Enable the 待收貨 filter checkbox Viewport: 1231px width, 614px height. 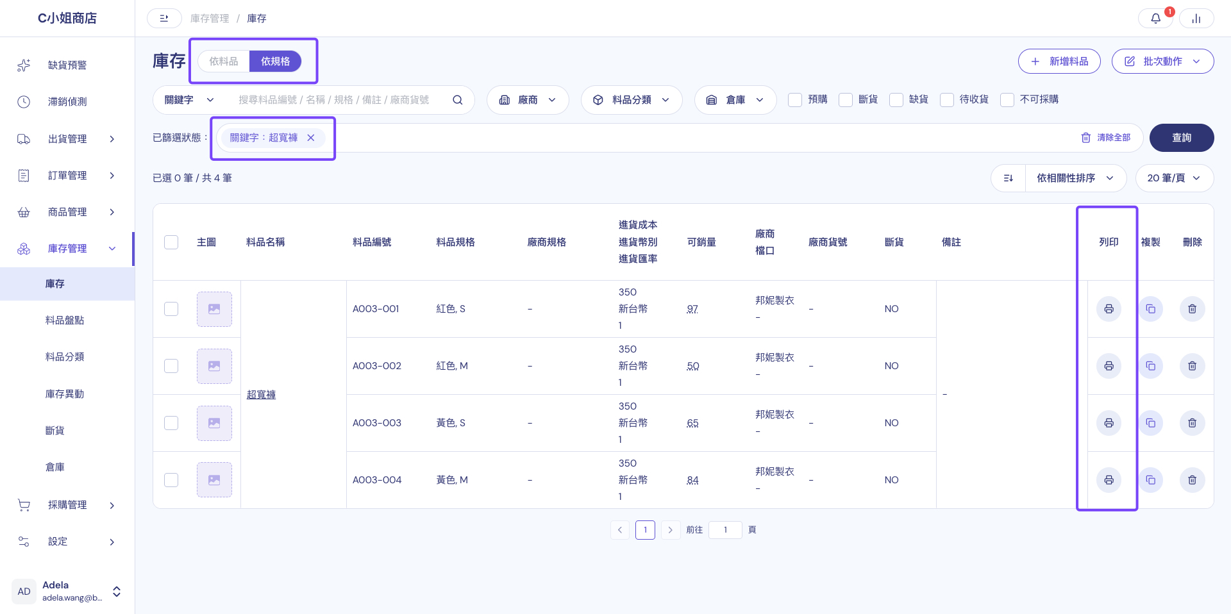pyautogui.click(x=947, y=100)
